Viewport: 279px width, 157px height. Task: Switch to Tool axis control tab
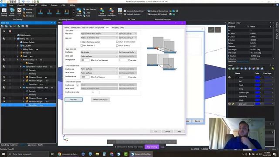[x=88, y=27]
